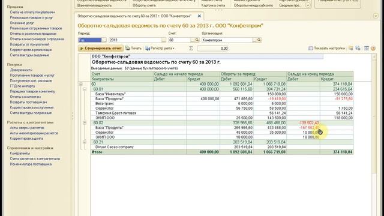Open Корректировка долга
The image size is (384, 216).
coord(26,139)
